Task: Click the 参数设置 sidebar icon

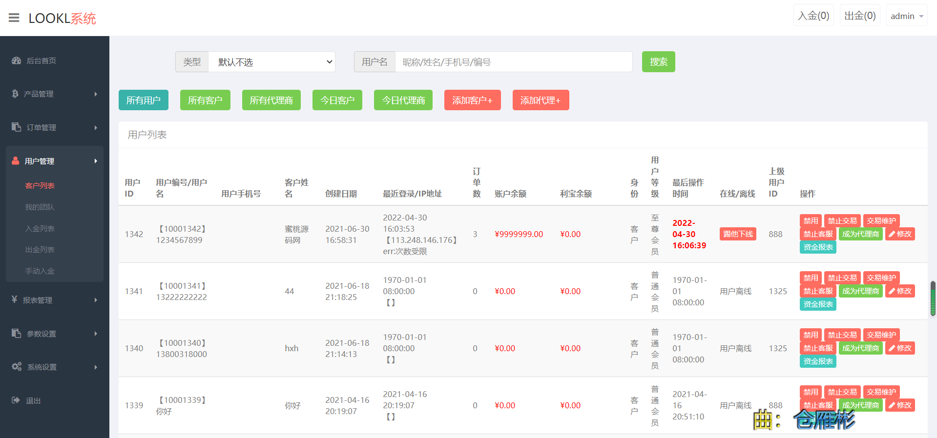Action: [x=16, y=333]
